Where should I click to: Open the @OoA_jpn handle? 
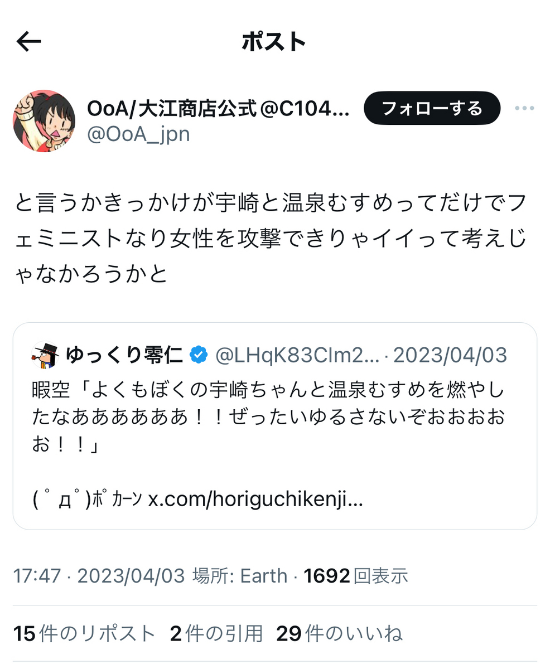click(138, 134)
